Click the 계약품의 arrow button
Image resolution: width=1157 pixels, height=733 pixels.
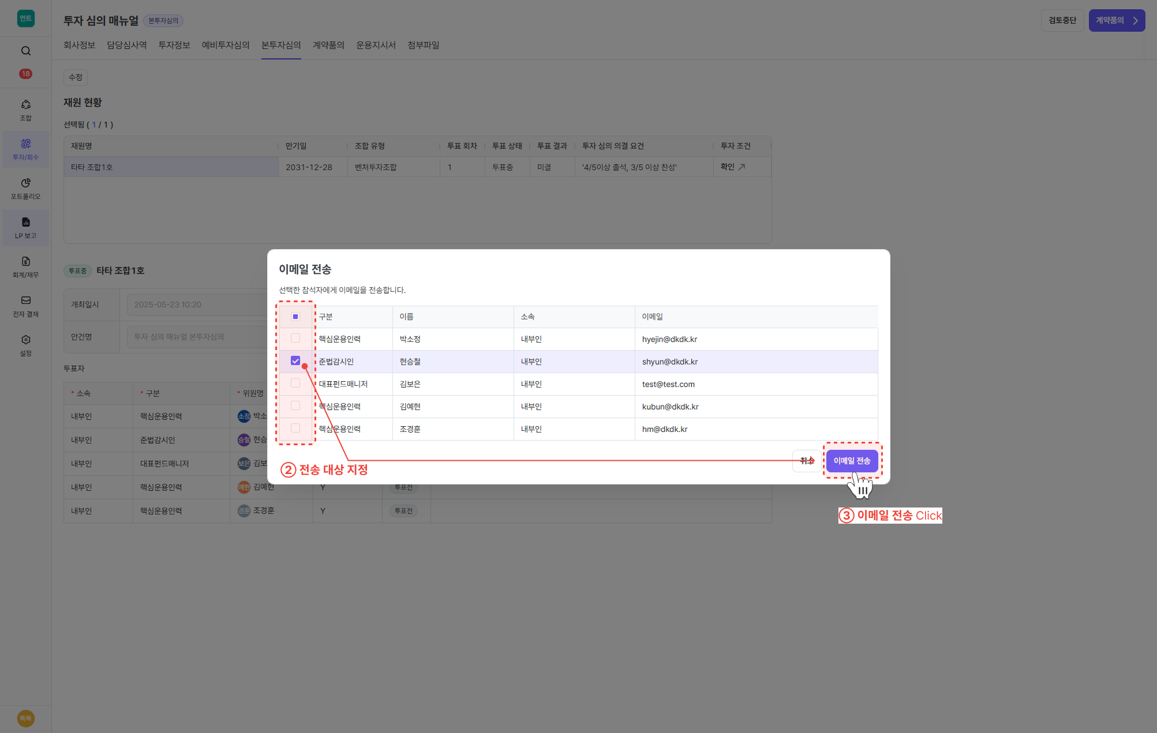[x=1116, y=20]
